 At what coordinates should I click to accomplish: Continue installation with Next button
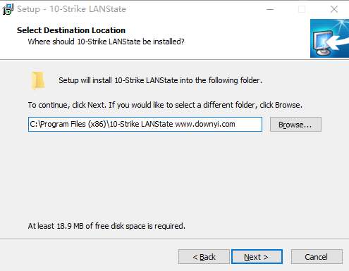tap(257, 257)
